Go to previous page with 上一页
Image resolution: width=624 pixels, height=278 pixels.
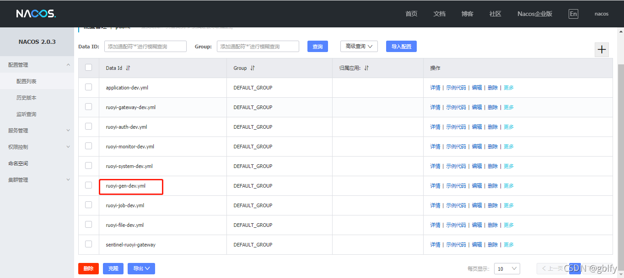[552, 269]
